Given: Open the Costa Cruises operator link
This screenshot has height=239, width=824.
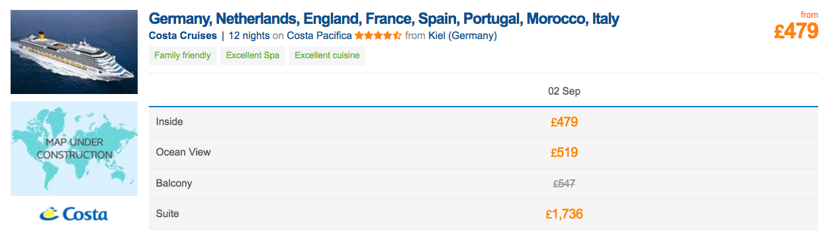Looking at the screenshot, I should (183, 36).
